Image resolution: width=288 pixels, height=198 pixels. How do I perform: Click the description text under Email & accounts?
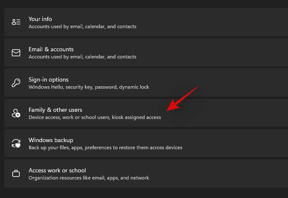(82, 57)
